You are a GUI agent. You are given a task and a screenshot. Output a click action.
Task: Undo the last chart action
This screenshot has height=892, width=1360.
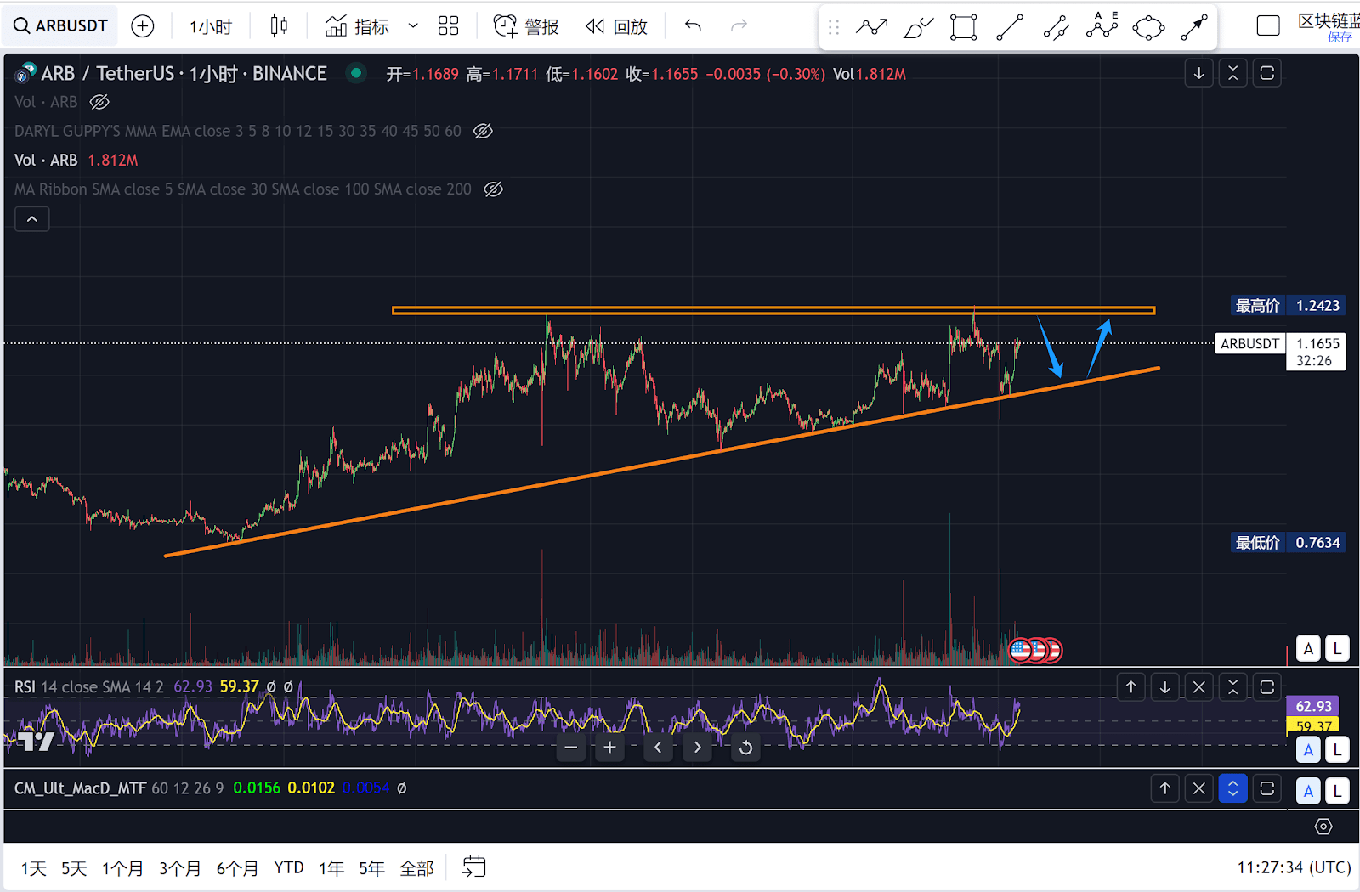click(694, 26)
